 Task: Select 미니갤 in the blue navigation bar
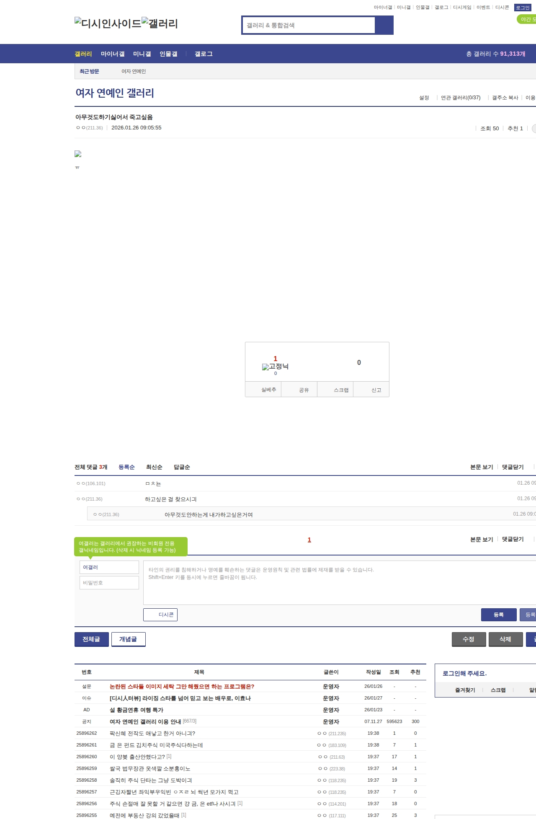pyautogui.click(x=142, y=54)
